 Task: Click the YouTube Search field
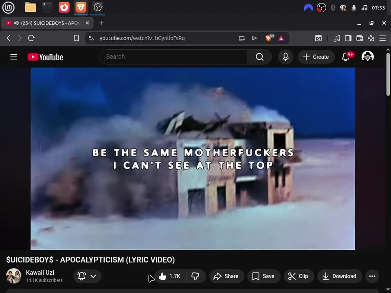tap(174, 57)
